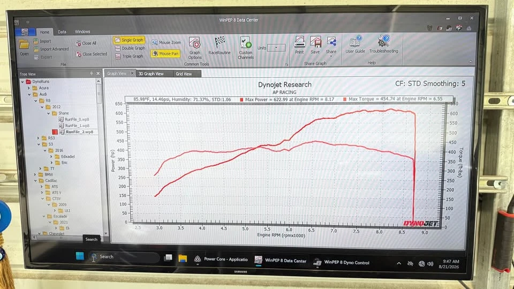
Task: Open the Units dropdown
Action: click(x=276, y=48)
